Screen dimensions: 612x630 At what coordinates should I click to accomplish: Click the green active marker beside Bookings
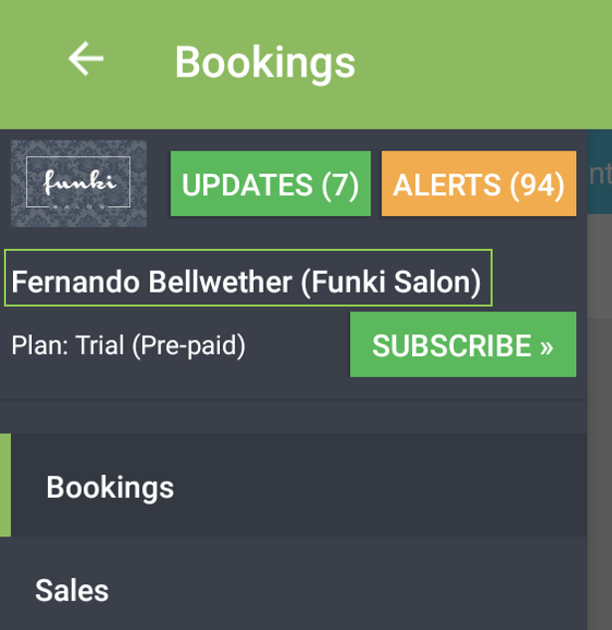[x=5, y=486]
